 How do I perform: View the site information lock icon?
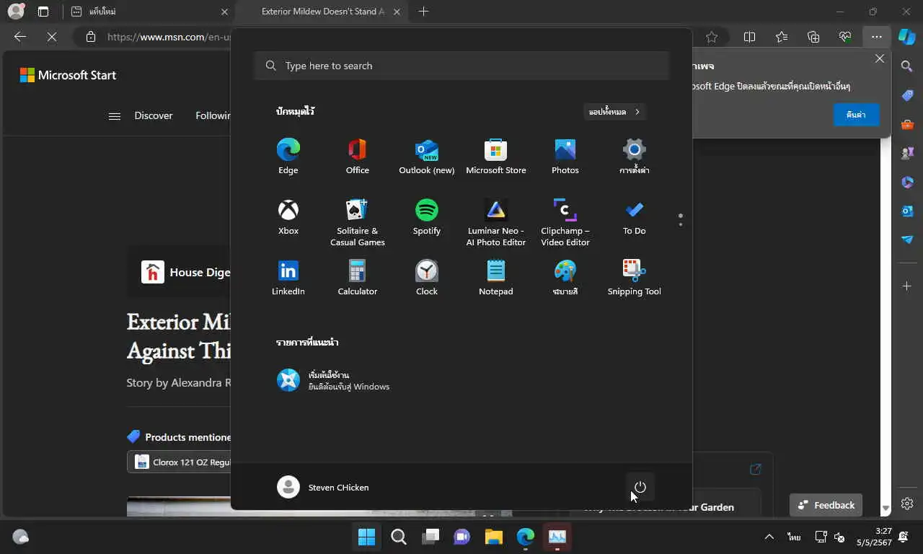pos(91,37)
